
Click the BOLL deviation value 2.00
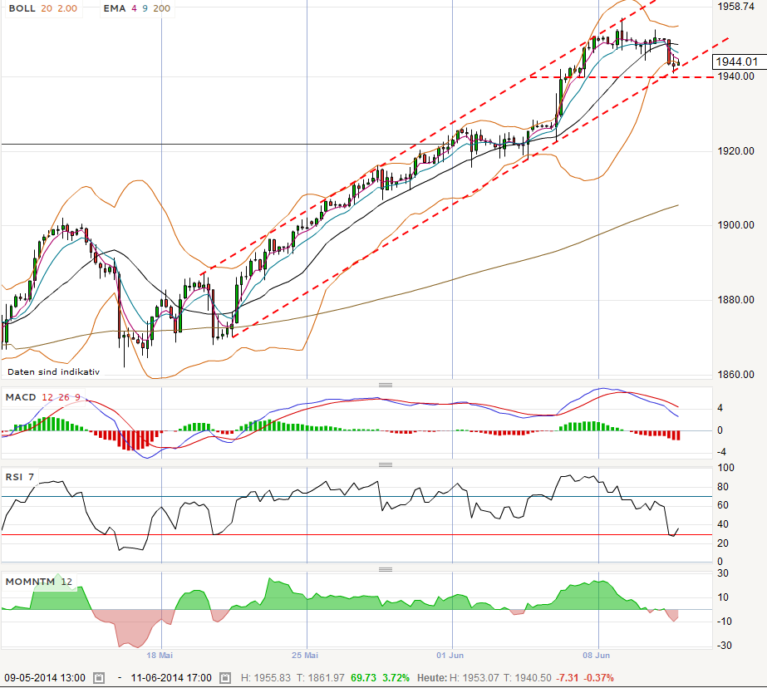pyautogui.click(x=67, y=8)
